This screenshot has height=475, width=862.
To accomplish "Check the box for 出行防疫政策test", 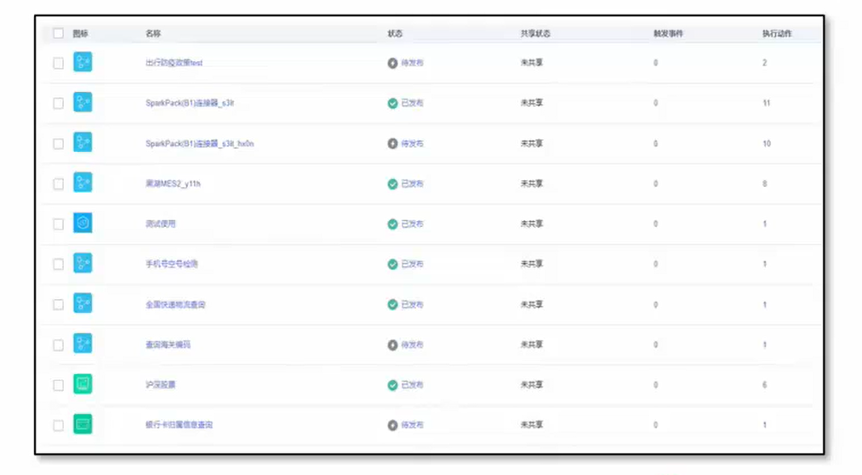I will pyautogui.click(x=59, y=63).
